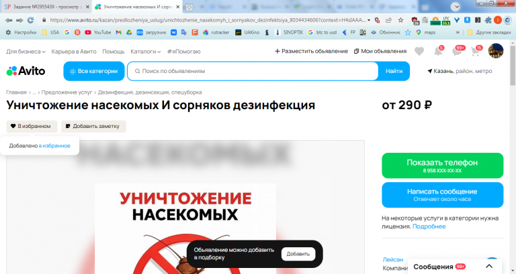Bookmark this page with the star icon
516x274 pixels.
pyautogui.click(x=400, y=20)
